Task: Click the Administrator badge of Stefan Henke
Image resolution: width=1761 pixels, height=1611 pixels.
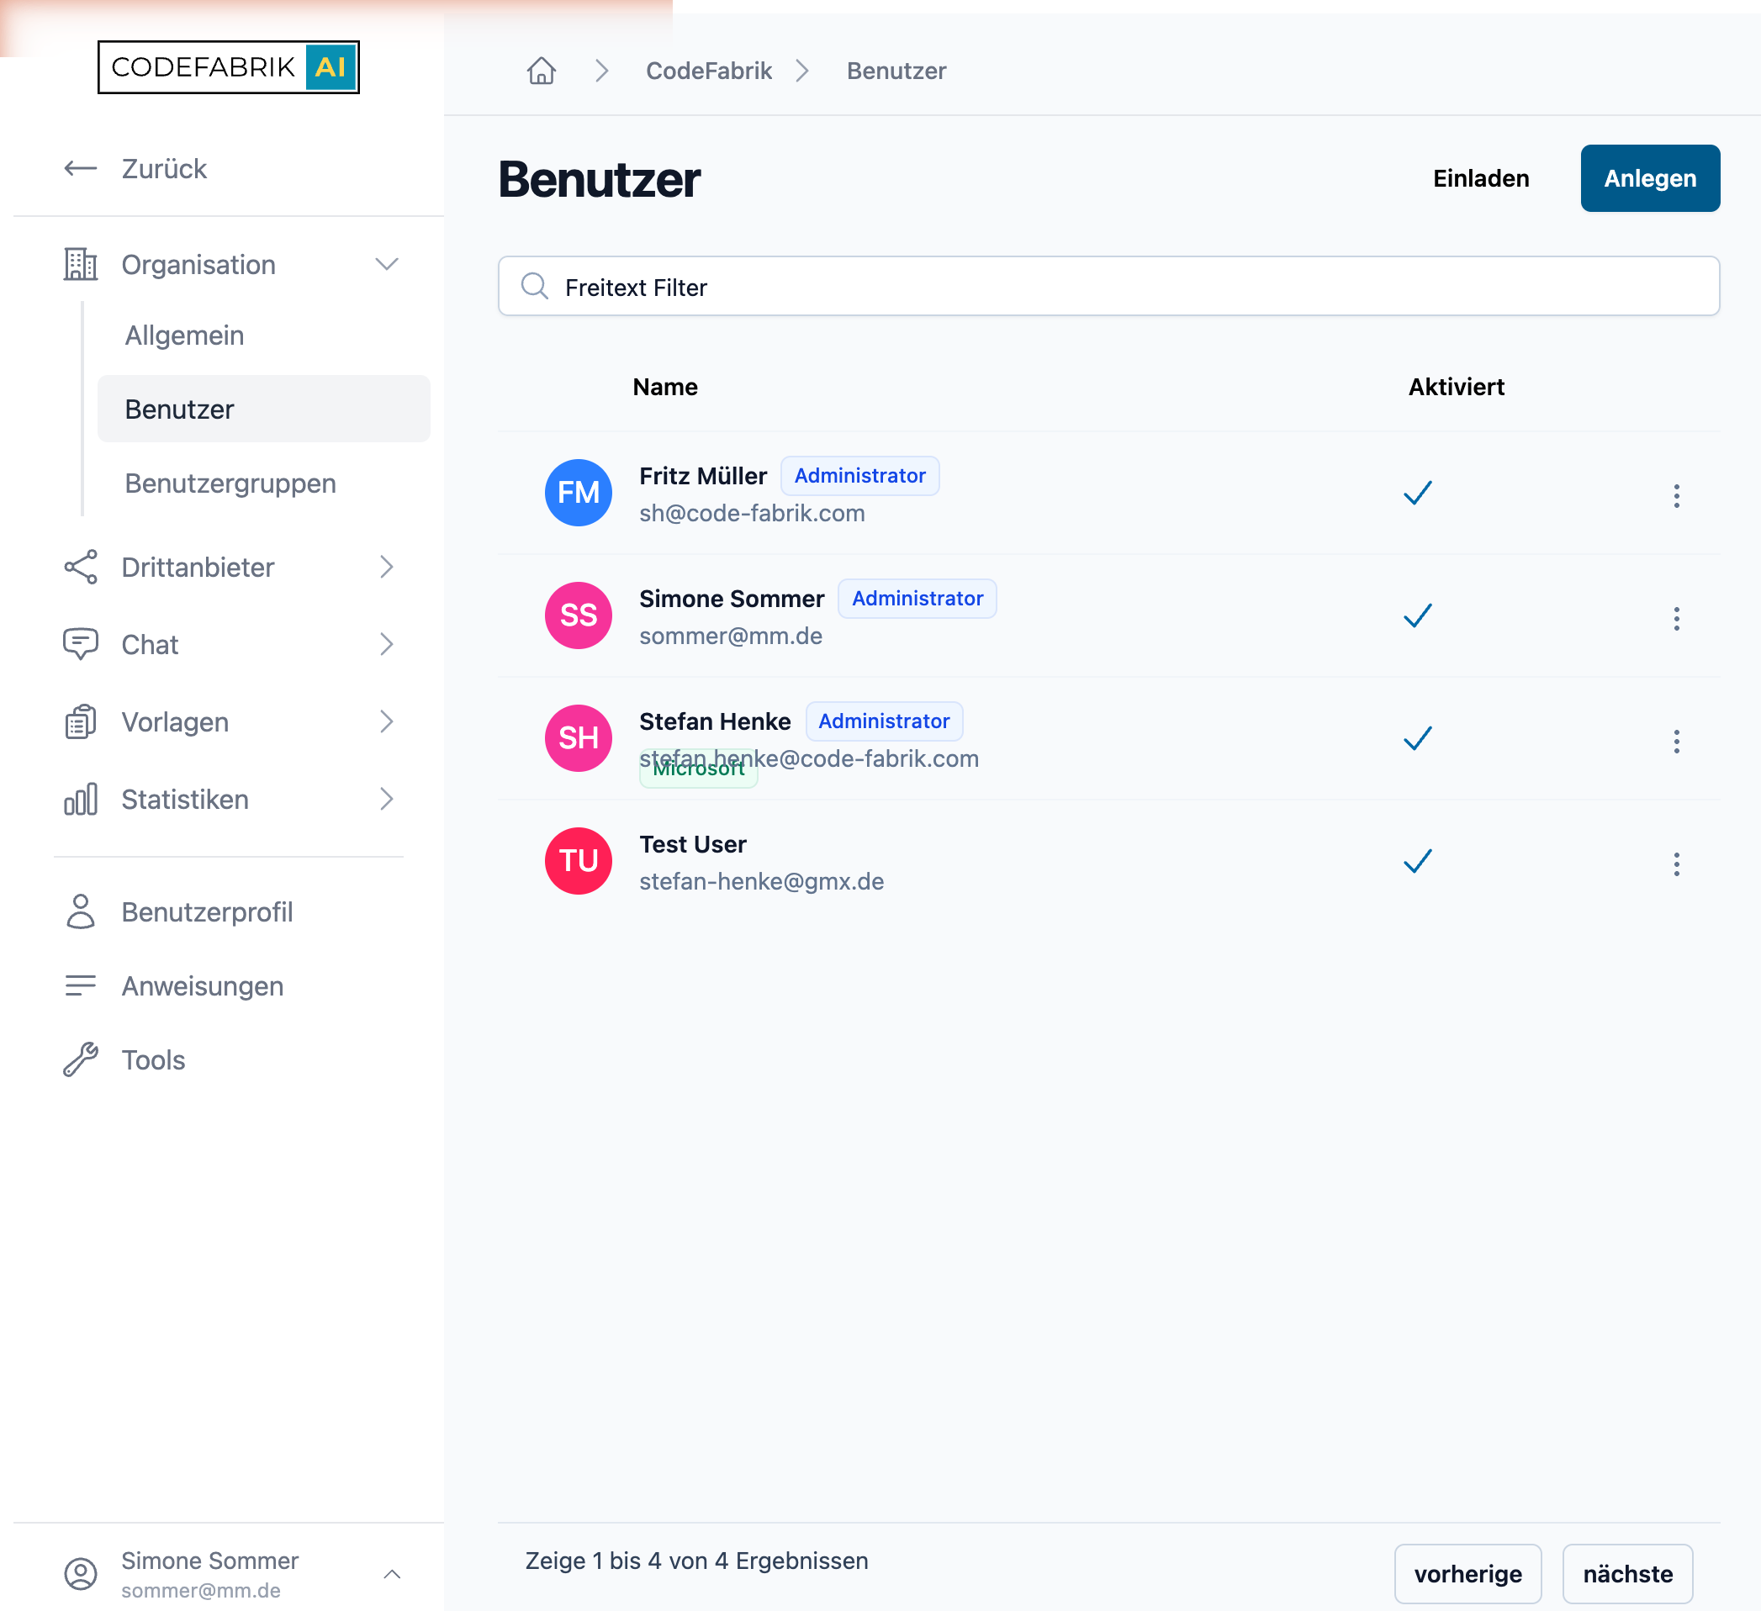Action: point(884,721)
